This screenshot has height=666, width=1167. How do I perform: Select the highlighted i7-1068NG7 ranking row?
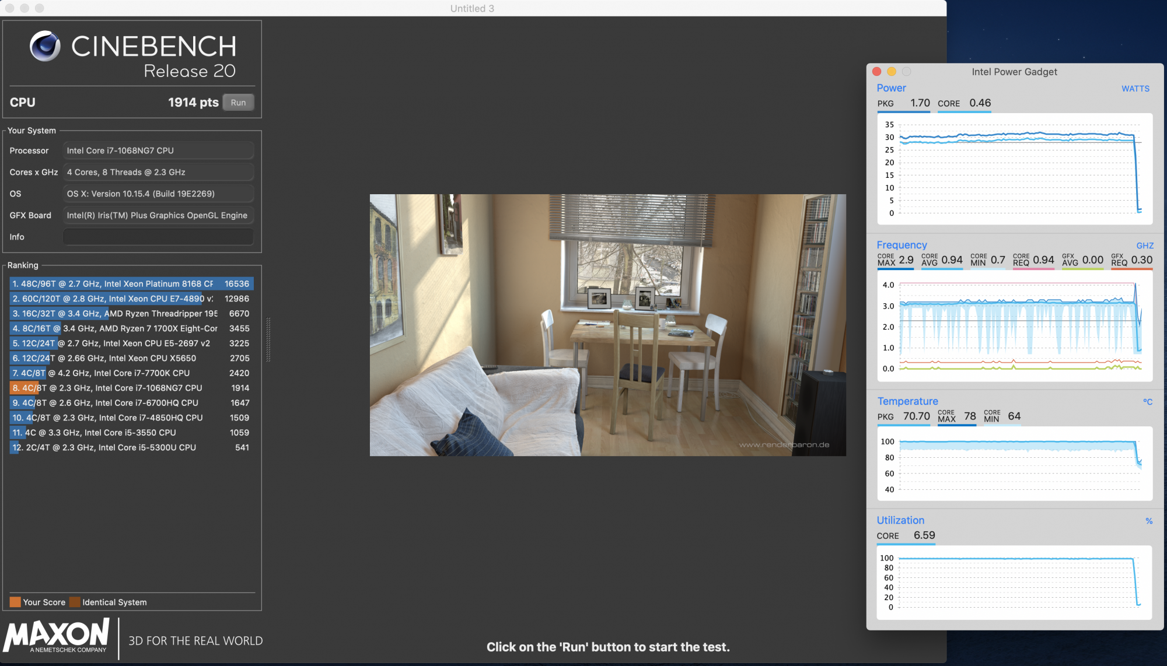tap(131, 388)
